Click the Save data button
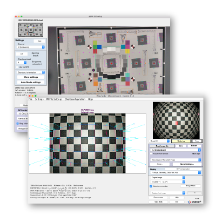 pos(158,202)
